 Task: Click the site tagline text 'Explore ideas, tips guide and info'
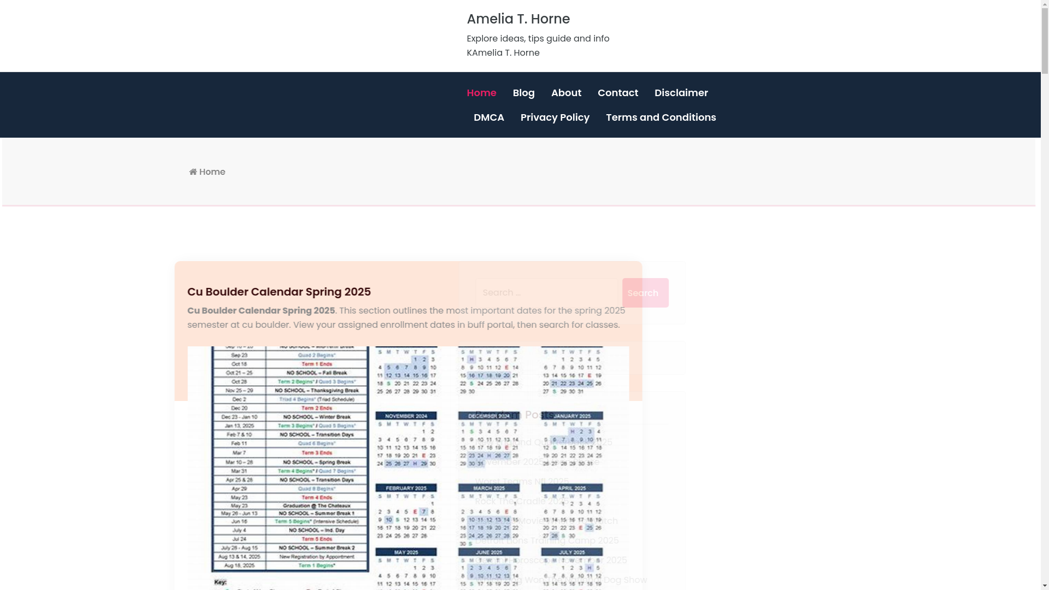[538, 39]
